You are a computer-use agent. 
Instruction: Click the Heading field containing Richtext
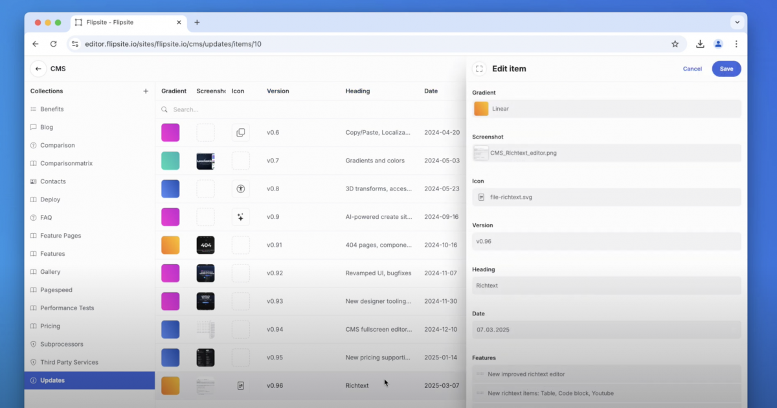coord(607,286)
